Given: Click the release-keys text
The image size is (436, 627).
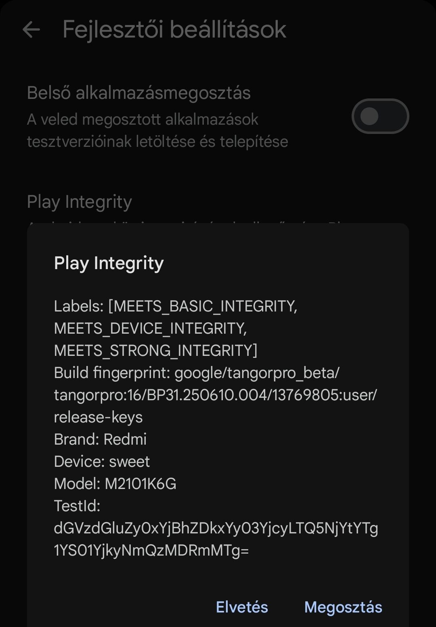Looking at the screenshot, I should (x=98, y=417).
